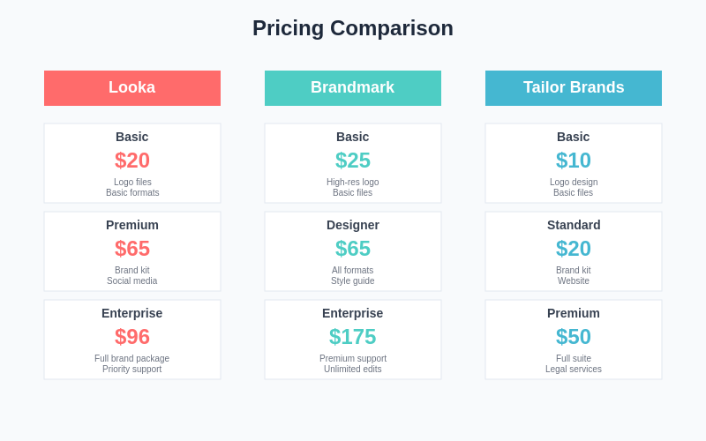Select Looka's Basic plan card

132,163
